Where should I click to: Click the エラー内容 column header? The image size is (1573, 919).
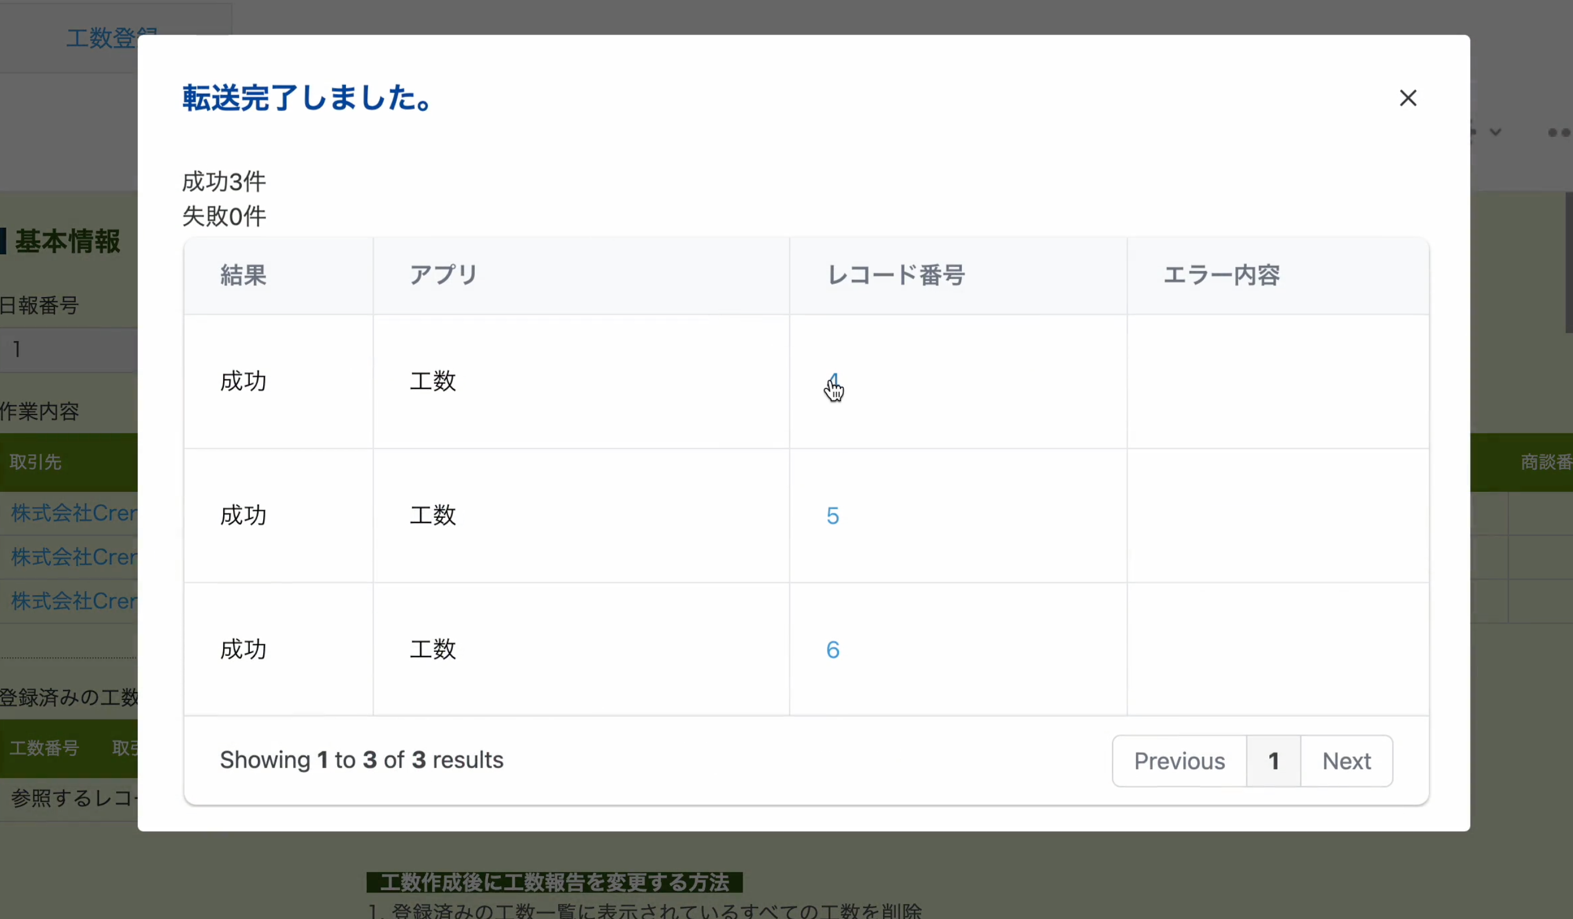[1221, 275]
